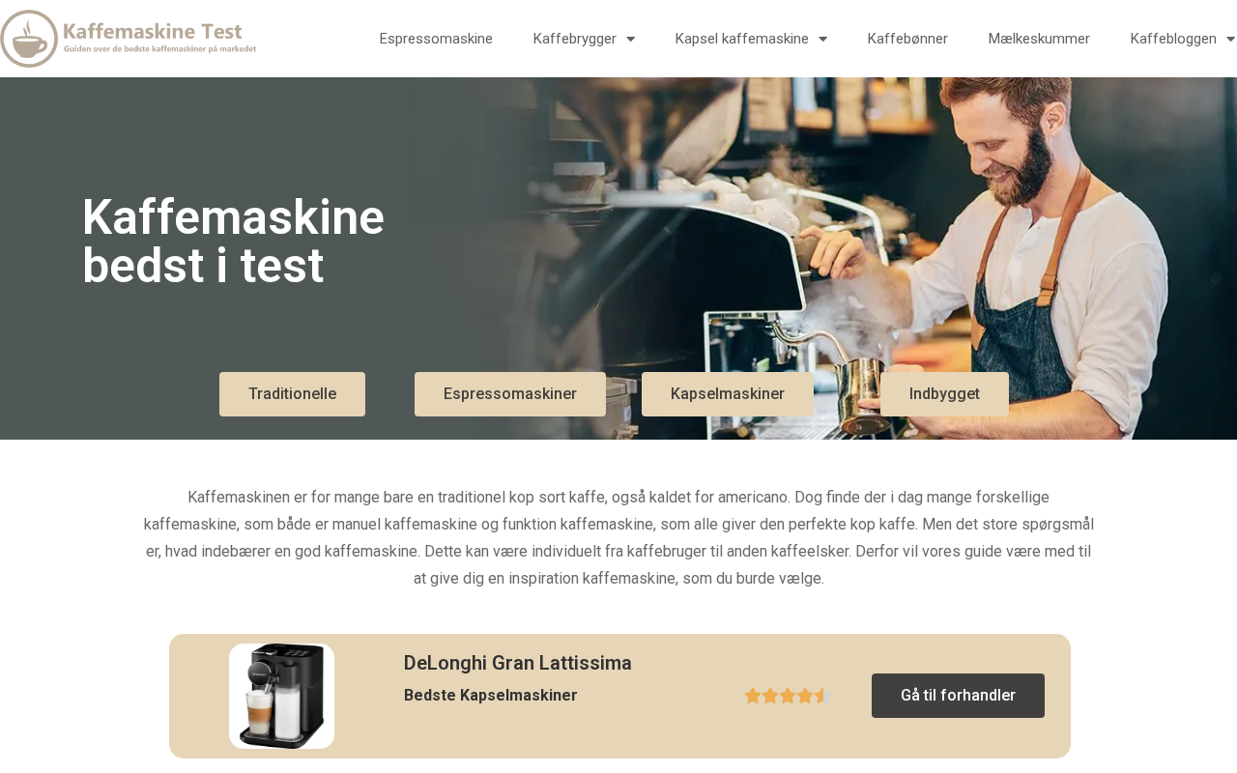Expand the Kaffebrygger dropdown arrow
The height and width of the screenshot is (773, 1237).
[x=630, y=39]
